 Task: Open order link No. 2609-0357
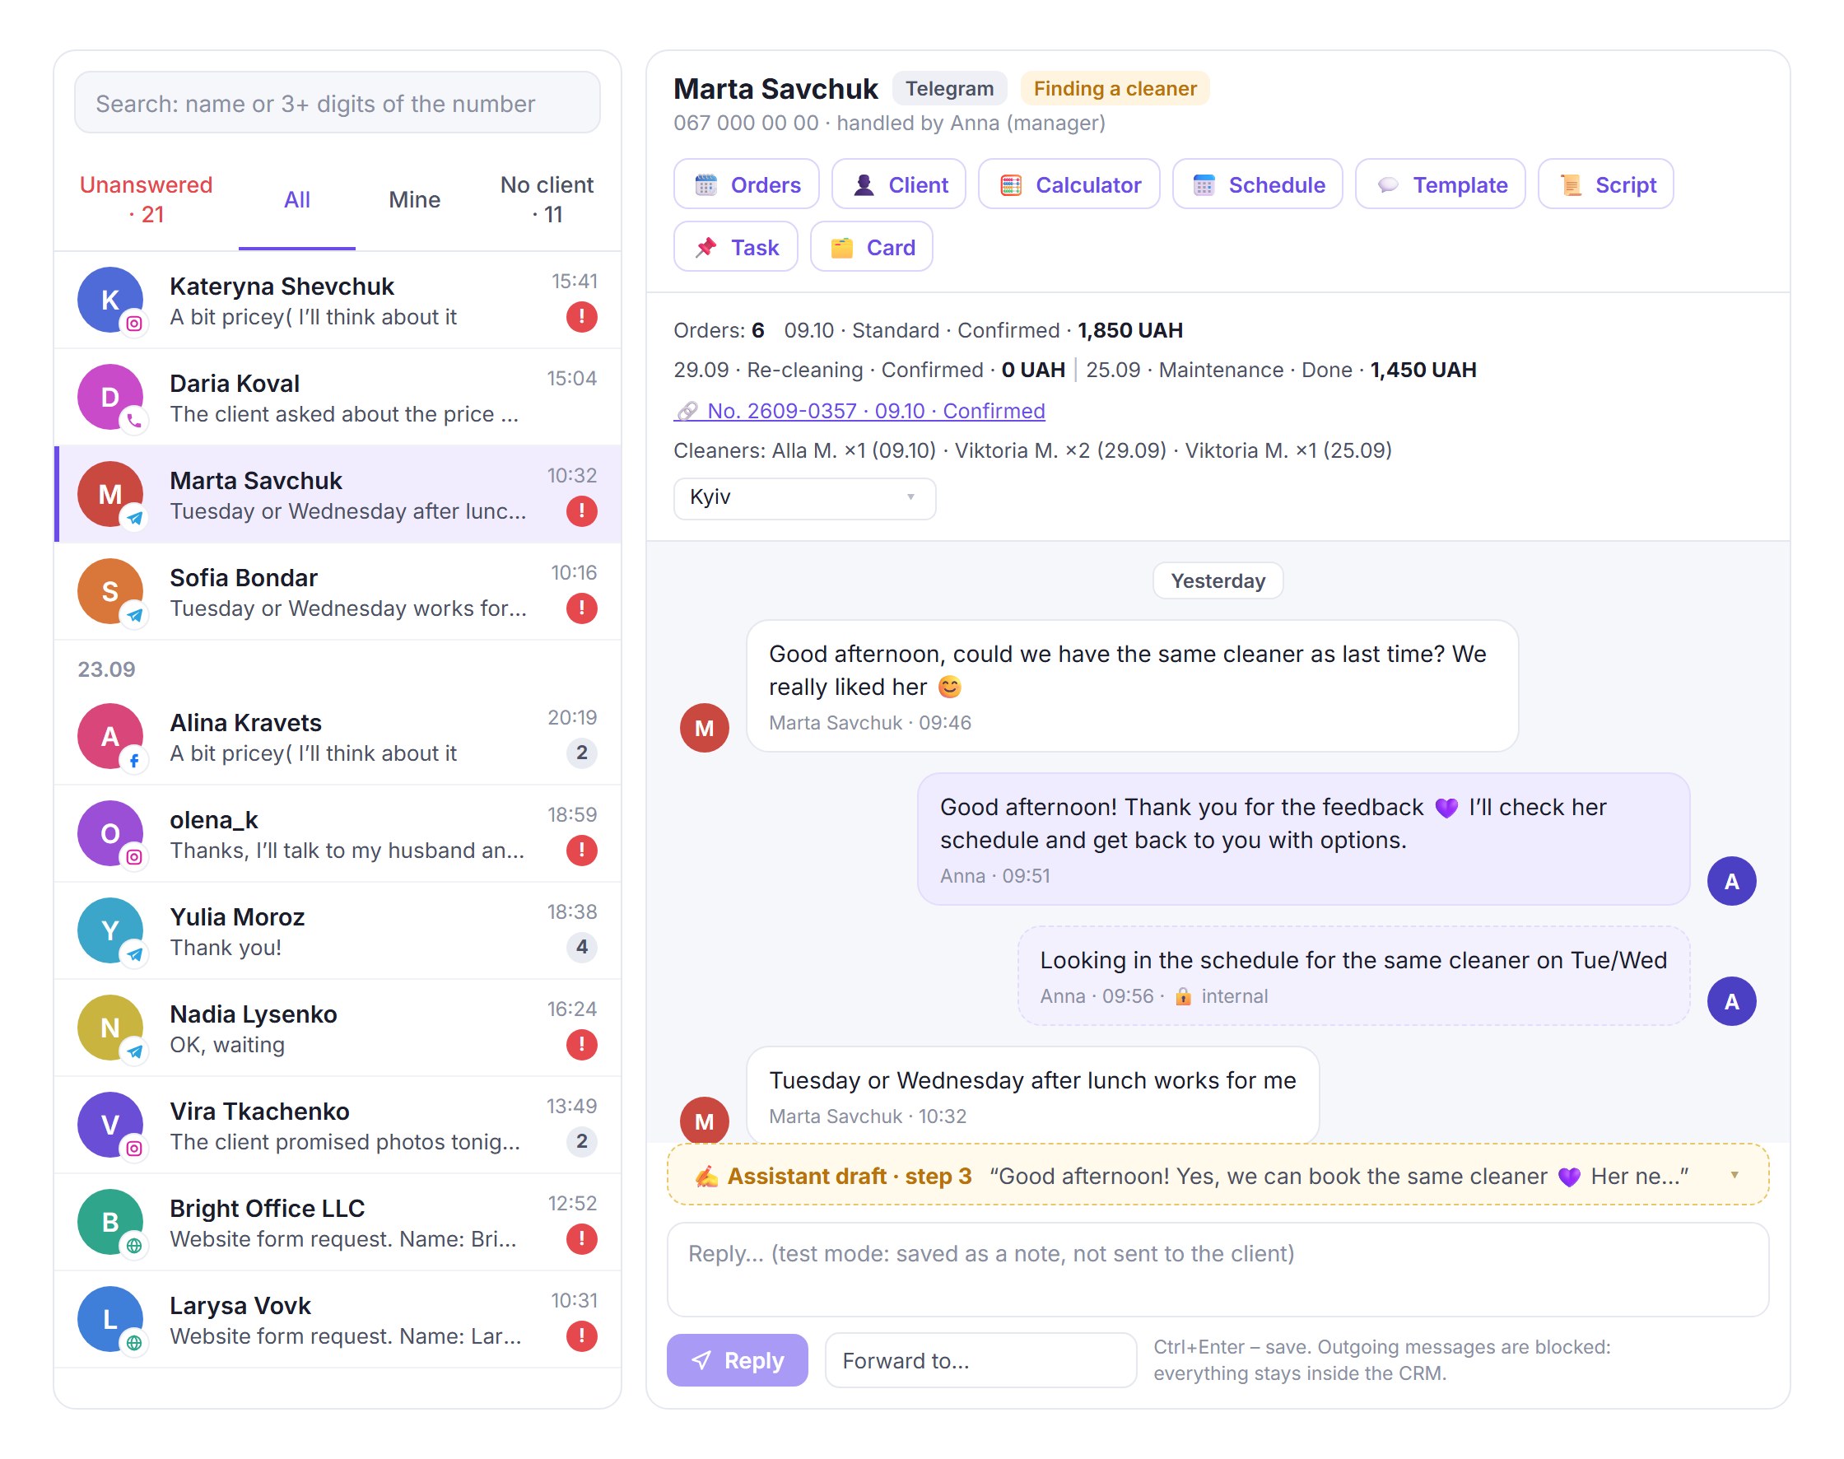[859, 411]
